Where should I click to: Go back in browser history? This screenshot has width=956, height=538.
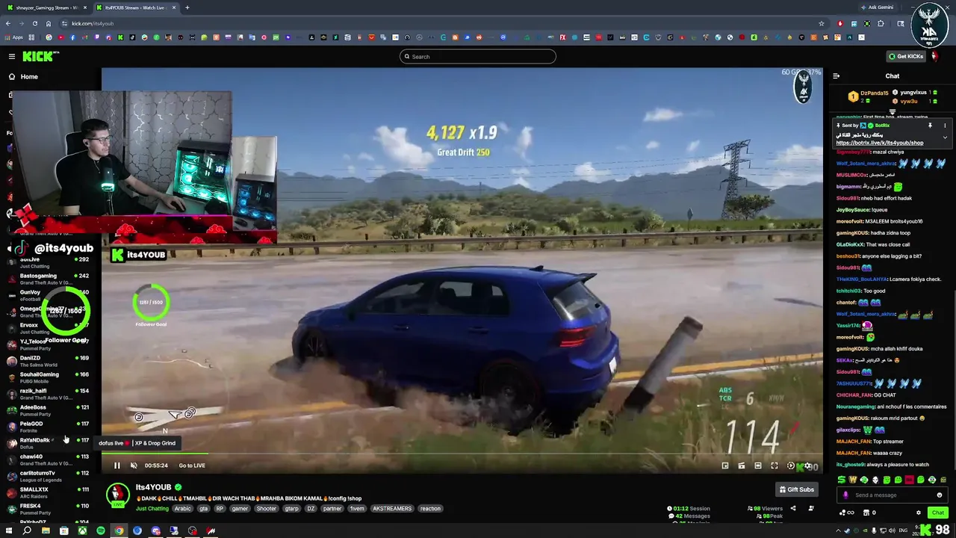click(x=8, y=23)
